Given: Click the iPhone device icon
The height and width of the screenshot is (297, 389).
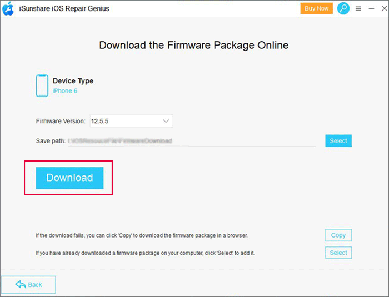Looking at the screenshot, I should point(42,86).
